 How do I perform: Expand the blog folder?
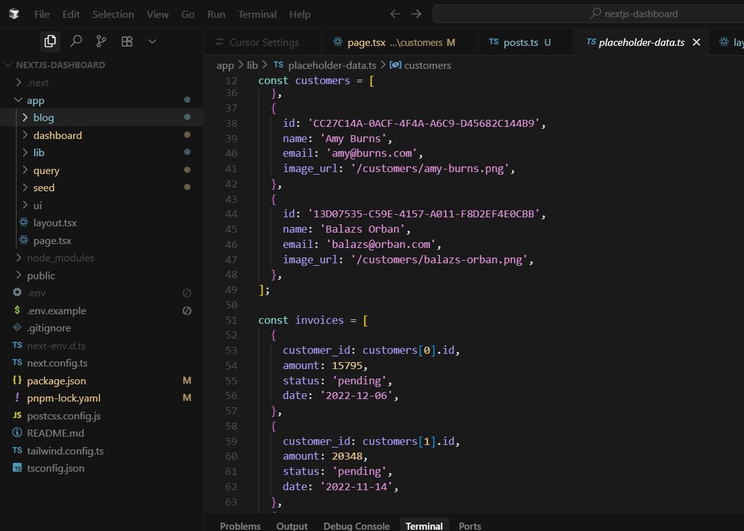[101, 117]
